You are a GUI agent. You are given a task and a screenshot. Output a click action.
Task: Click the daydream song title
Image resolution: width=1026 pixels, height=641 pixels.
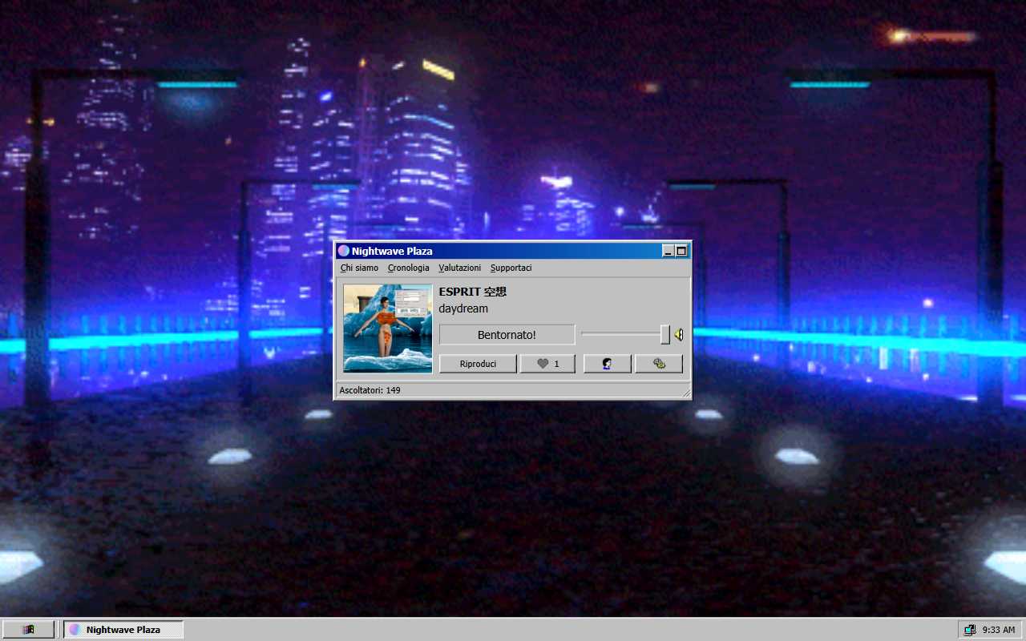(x=463, y=308)
